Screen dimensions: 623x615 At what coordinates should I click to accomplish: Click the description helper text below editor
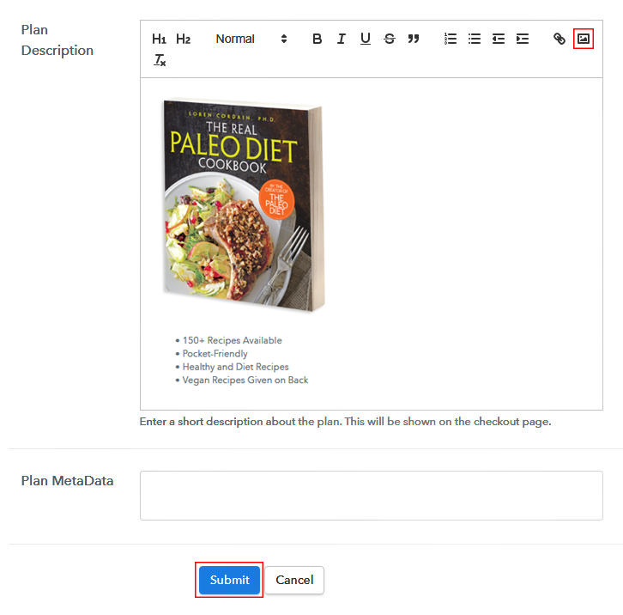point(345,422)
